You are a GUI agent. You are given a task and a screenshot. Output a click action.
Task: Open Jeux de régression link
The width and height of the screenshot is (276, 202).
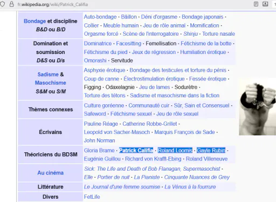pos(154,52)
